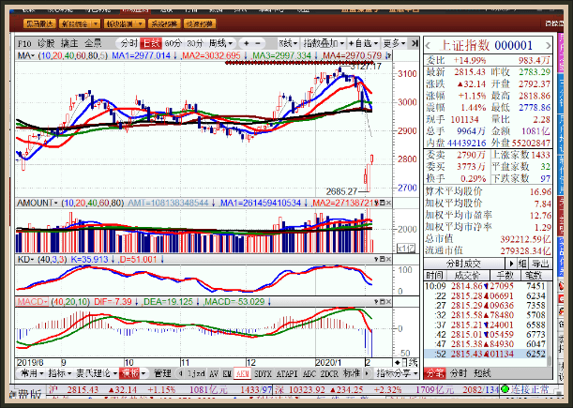Close the AMOUNT indicator panel
Image resolution: width=573 pixels, height=408 pixels.
tap(388, 203)
